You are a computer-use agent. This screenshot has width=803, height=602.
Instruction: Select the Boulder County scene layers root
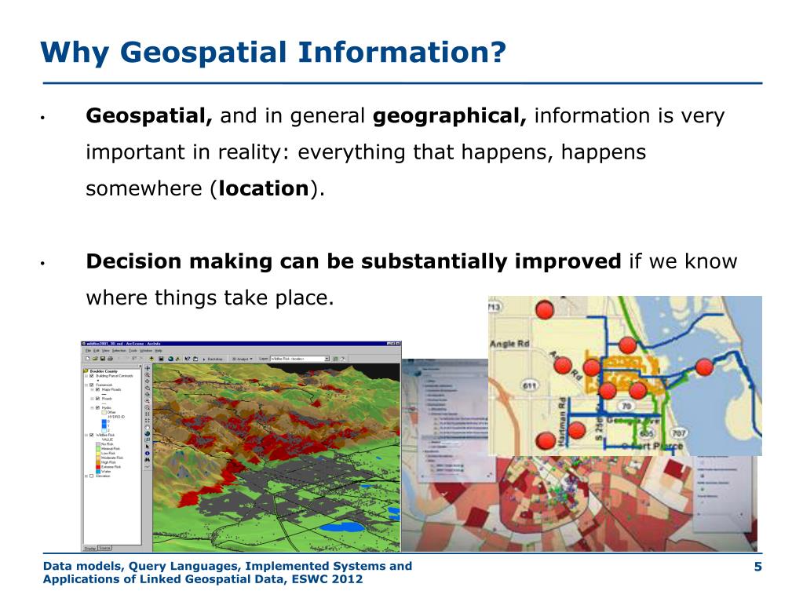pyautogui.click(x=104, y=371)
